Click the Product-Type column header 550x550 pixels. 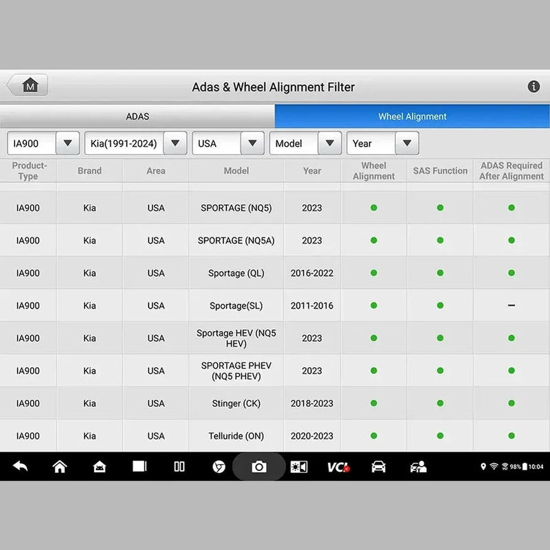click(x=28, y=170)
